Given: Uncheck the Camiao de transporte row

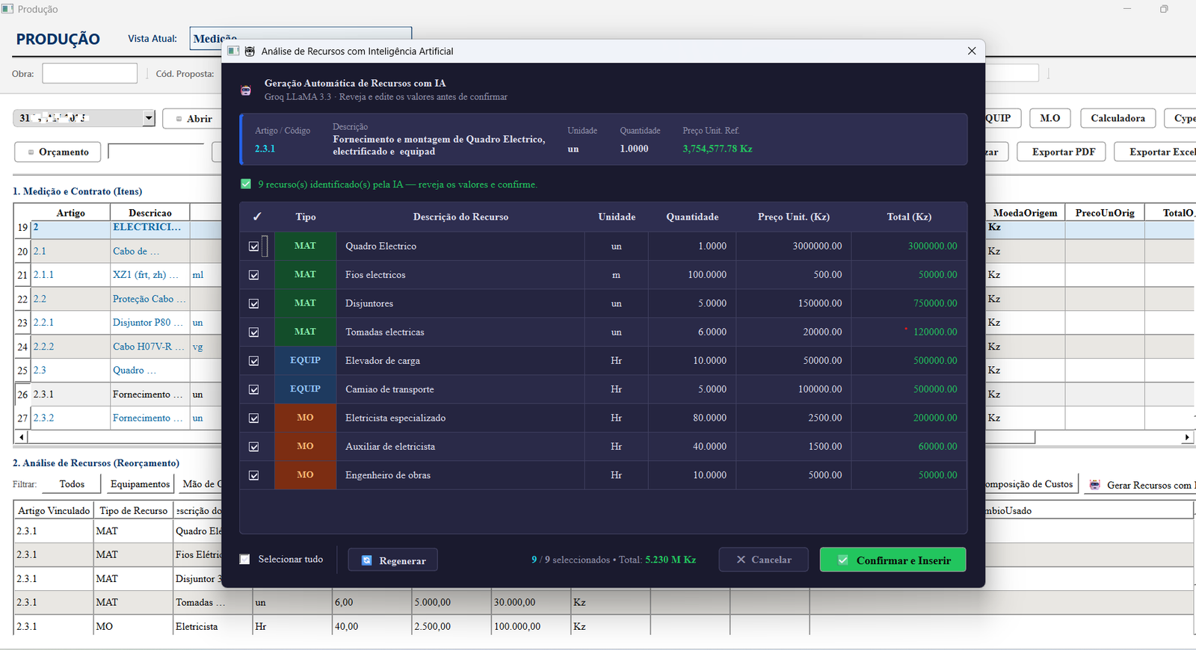Looking at the screenshot, I should pos(254,389).
